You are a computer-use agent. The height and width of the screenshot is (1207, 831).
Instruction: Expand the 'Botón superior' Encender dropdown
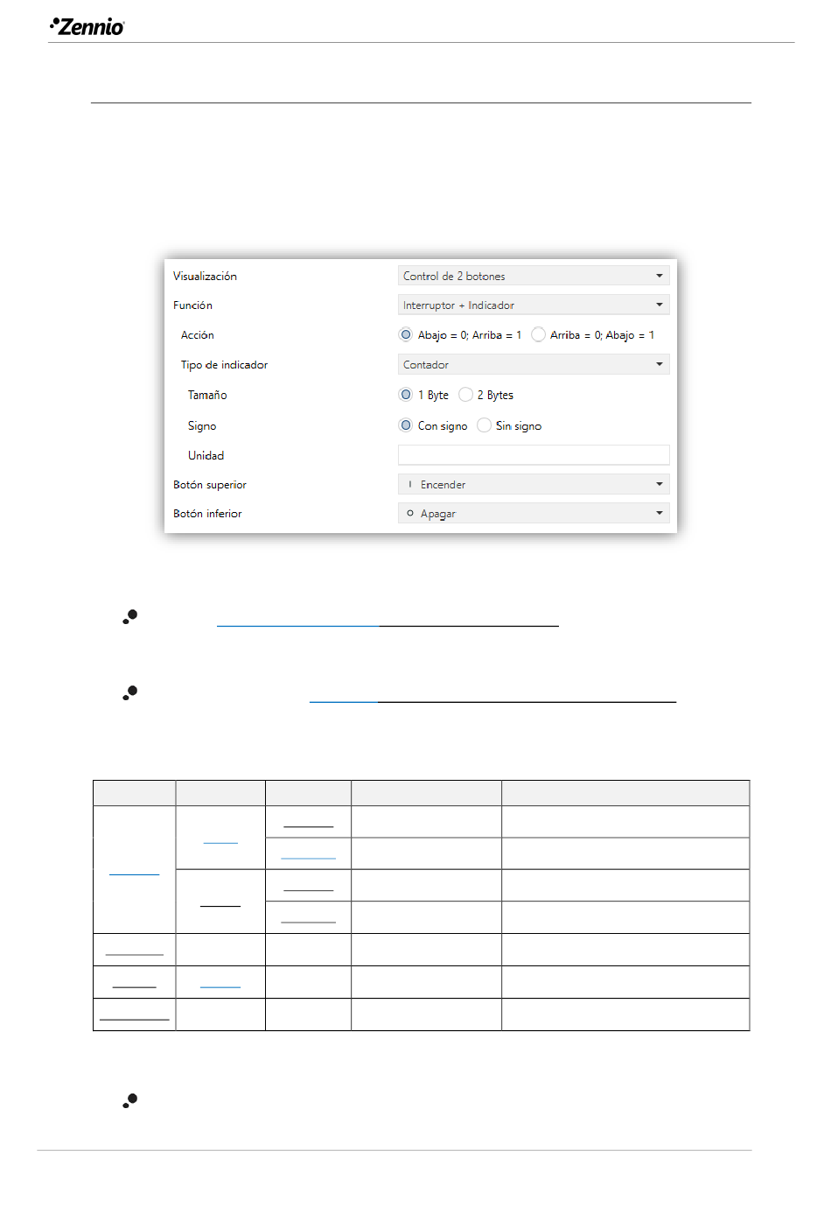[x=533, y=484]
